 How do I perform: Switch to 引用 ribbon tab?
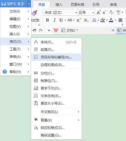click(96, 4)
